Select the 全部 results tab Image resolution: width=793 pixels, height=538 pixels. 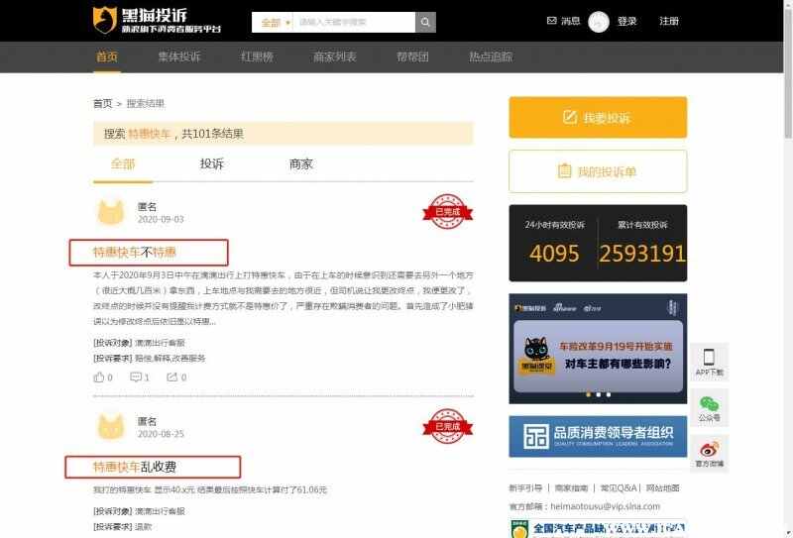click(x=123, y=164)
